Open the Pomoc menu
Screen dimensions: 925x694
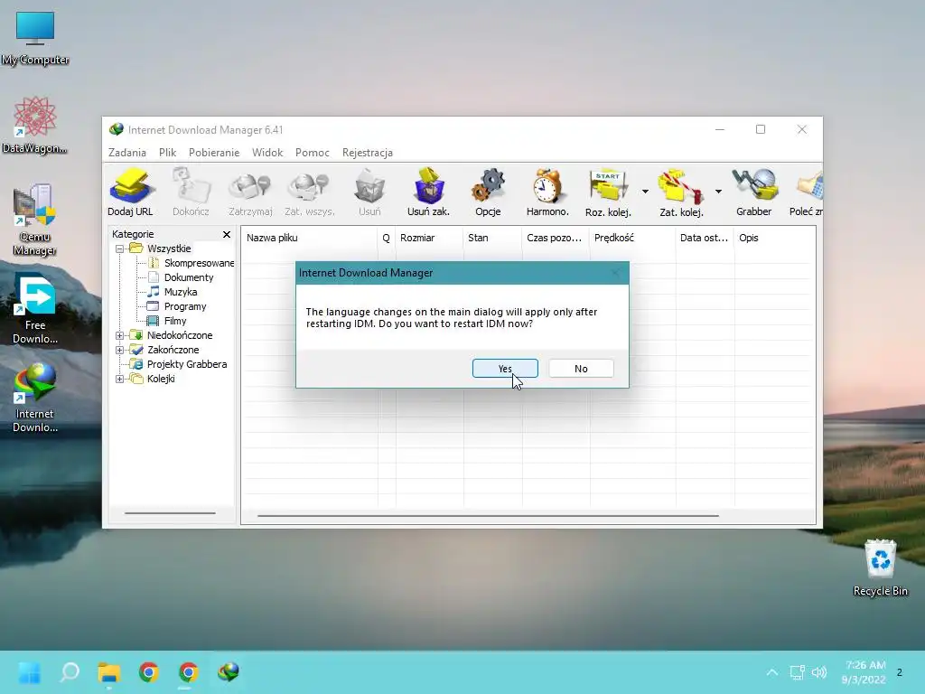pos(312,152)
